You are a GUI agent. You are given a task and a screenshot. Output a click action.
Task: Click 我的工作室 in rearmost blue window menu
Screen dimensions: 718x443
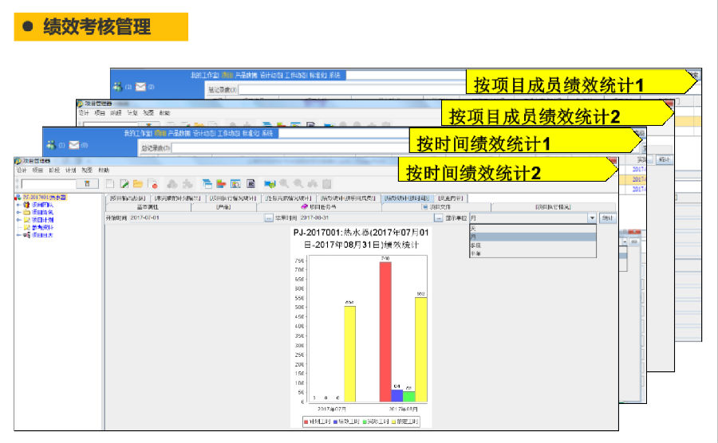click(x=205, y=75)
